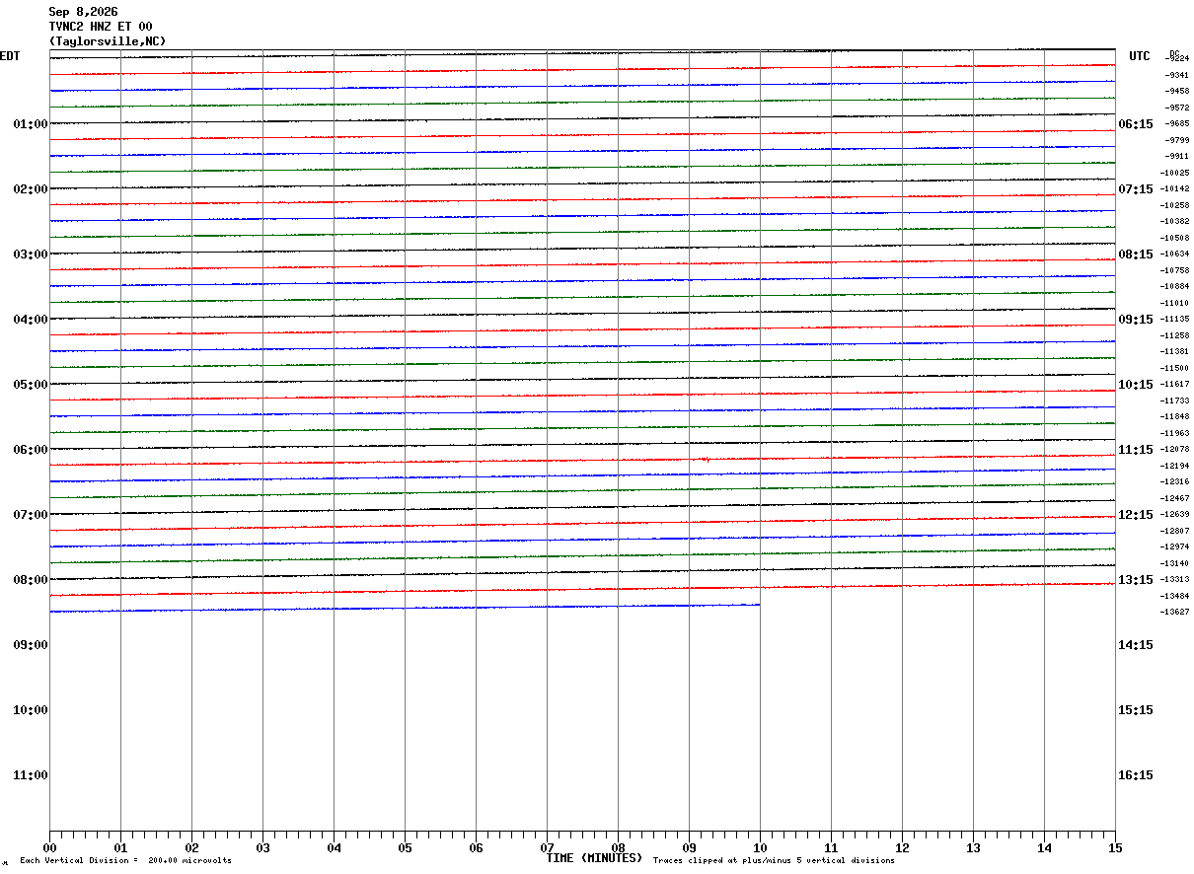Image resolution: width=1194 pixels, height=874 pixels.
Task: Click the small red event spike near minute 09
Action: pyautogui.click(x=705, y=459)
